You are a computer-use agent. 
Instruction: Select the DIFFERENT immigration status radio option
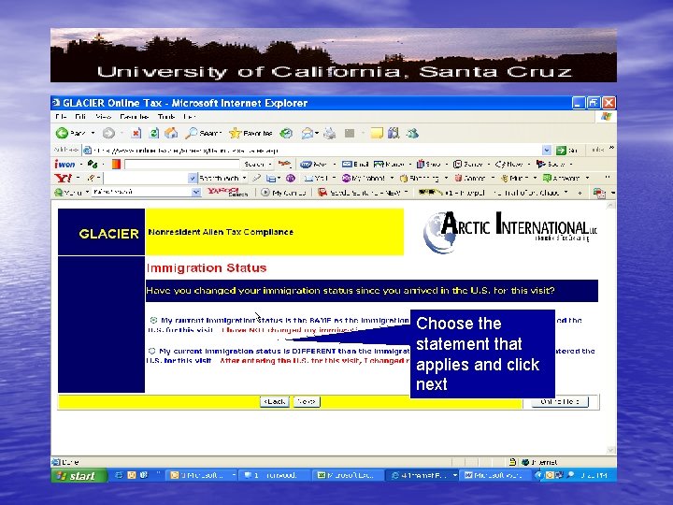pyautogui.click(x=151, y=351)
